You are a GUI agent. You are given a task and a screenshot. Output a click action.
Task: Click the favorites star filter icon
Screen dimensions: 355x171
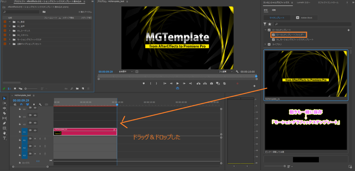[270, 24]
